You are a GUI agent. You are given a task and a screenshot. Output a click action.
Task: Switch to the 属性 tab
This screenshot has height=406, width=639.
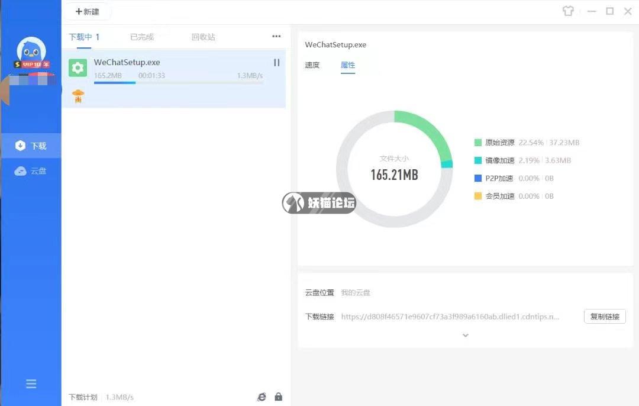tap(348, 65)
